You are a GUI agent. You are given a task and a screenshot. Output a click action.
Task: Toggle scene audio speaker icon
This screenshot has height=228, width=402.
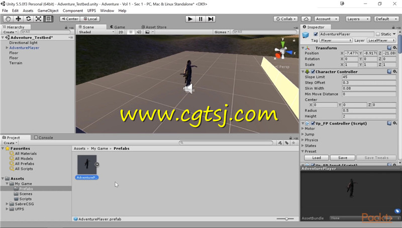(139, 32)
